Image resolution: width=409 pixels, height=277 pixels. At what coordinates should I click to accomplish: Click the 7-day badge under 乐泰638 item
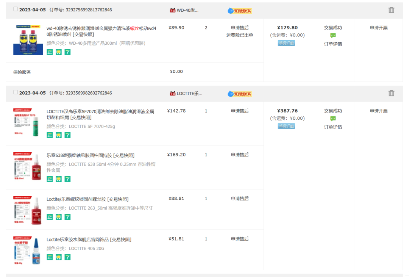click(x=67, y=179)
